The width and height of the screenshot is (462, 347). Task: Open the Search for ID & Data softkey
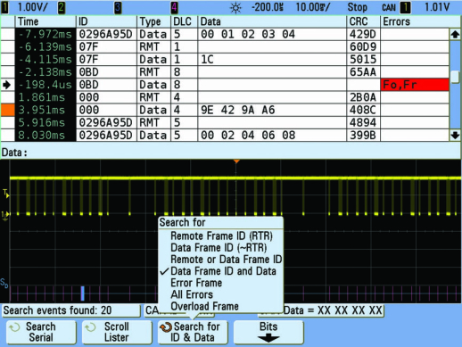click(193, 332)
